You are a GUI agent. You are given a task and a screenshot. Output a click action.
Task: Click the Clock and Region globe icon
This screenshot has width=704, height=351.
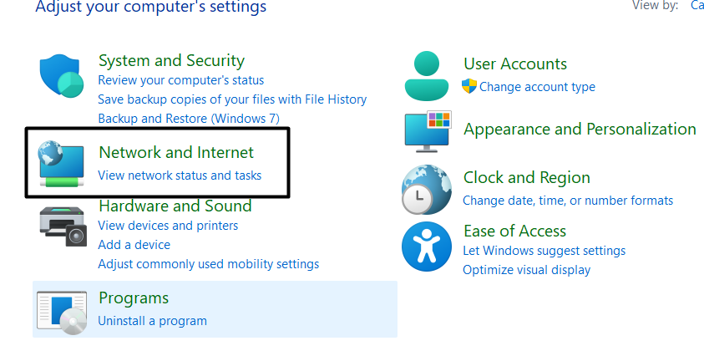427,190
